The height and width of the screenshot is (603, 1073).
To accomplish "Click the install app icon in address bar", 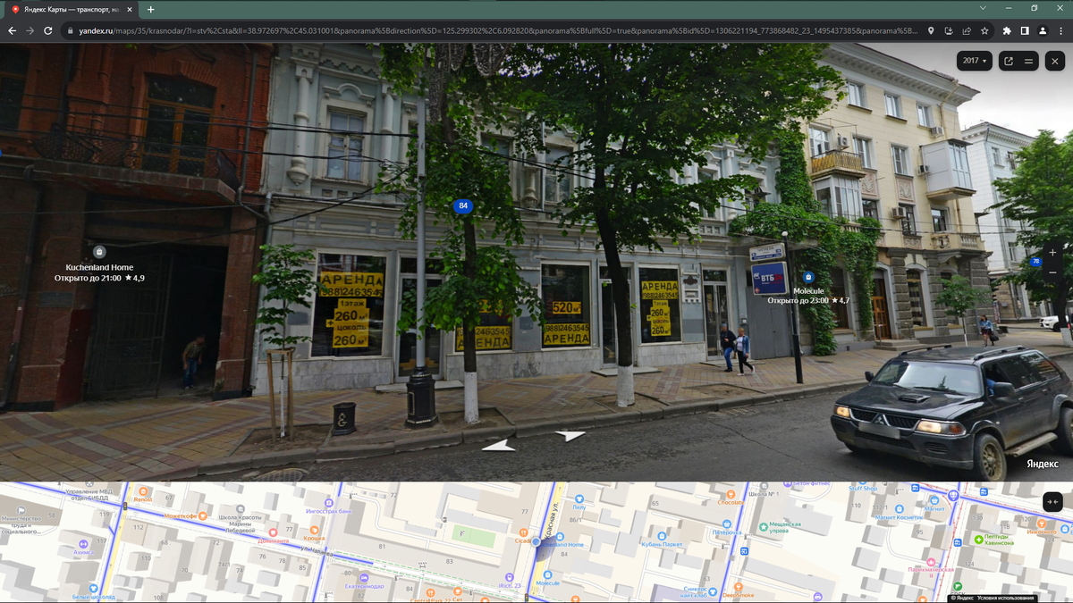I will point(949,30).
